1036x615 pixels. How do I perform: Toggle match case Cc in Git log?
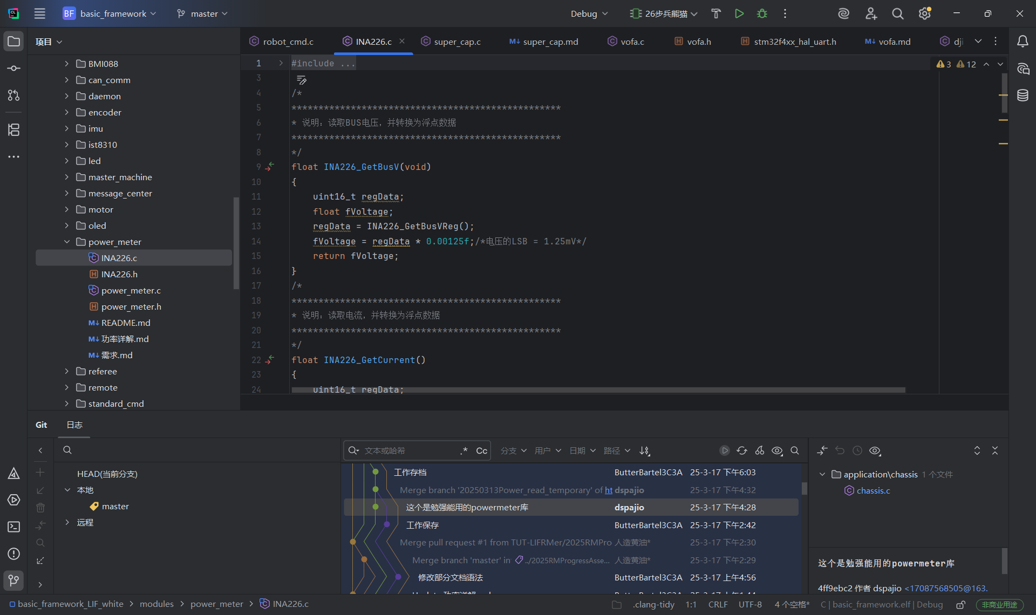[x=482, y=451]
